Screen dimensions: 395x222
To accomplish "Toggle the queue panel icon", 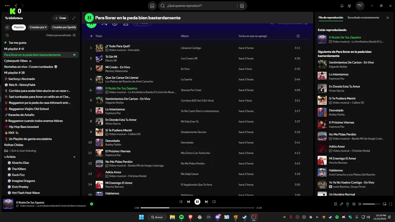I will click(x=347, y=204).
